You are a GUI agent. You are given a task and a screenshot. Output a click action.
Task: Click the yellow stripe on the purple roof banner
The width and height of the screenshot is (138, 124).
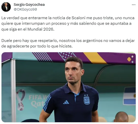click(x=95, y=58)
